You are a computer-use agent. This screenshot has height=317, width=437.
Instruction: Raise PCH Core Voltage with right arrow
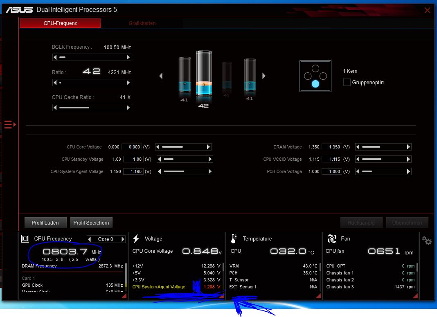tap(409, 171)
